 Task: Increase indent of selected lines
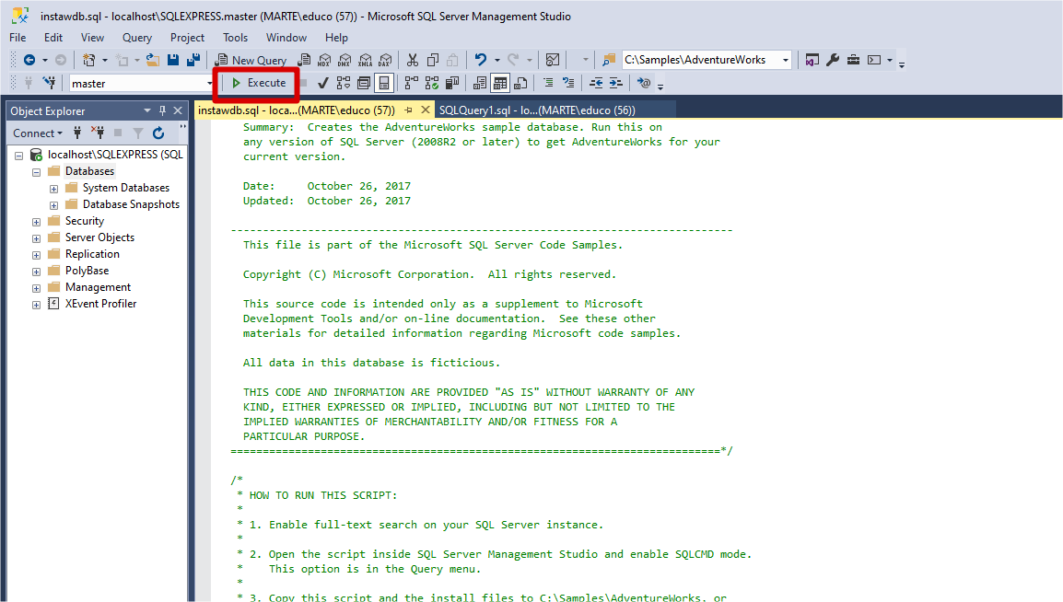pyautogui.click(x=615, y=83)
